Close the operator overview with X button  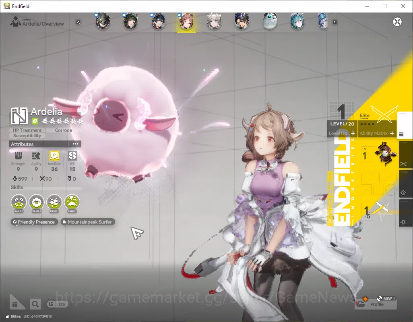(397, 22)
